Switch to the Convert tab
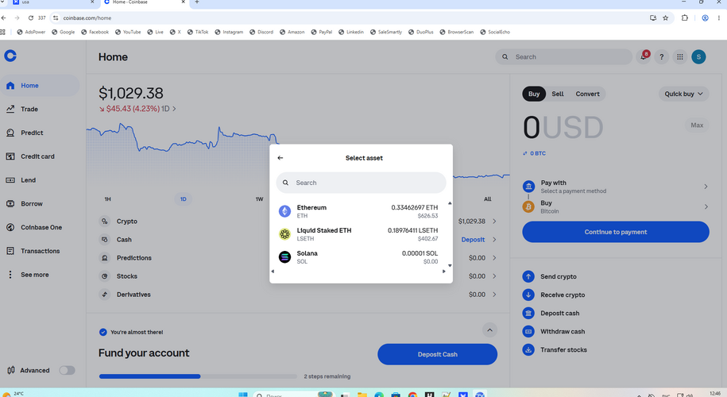The width and height of the screenshot is (727, 397). tap(587, 94)
